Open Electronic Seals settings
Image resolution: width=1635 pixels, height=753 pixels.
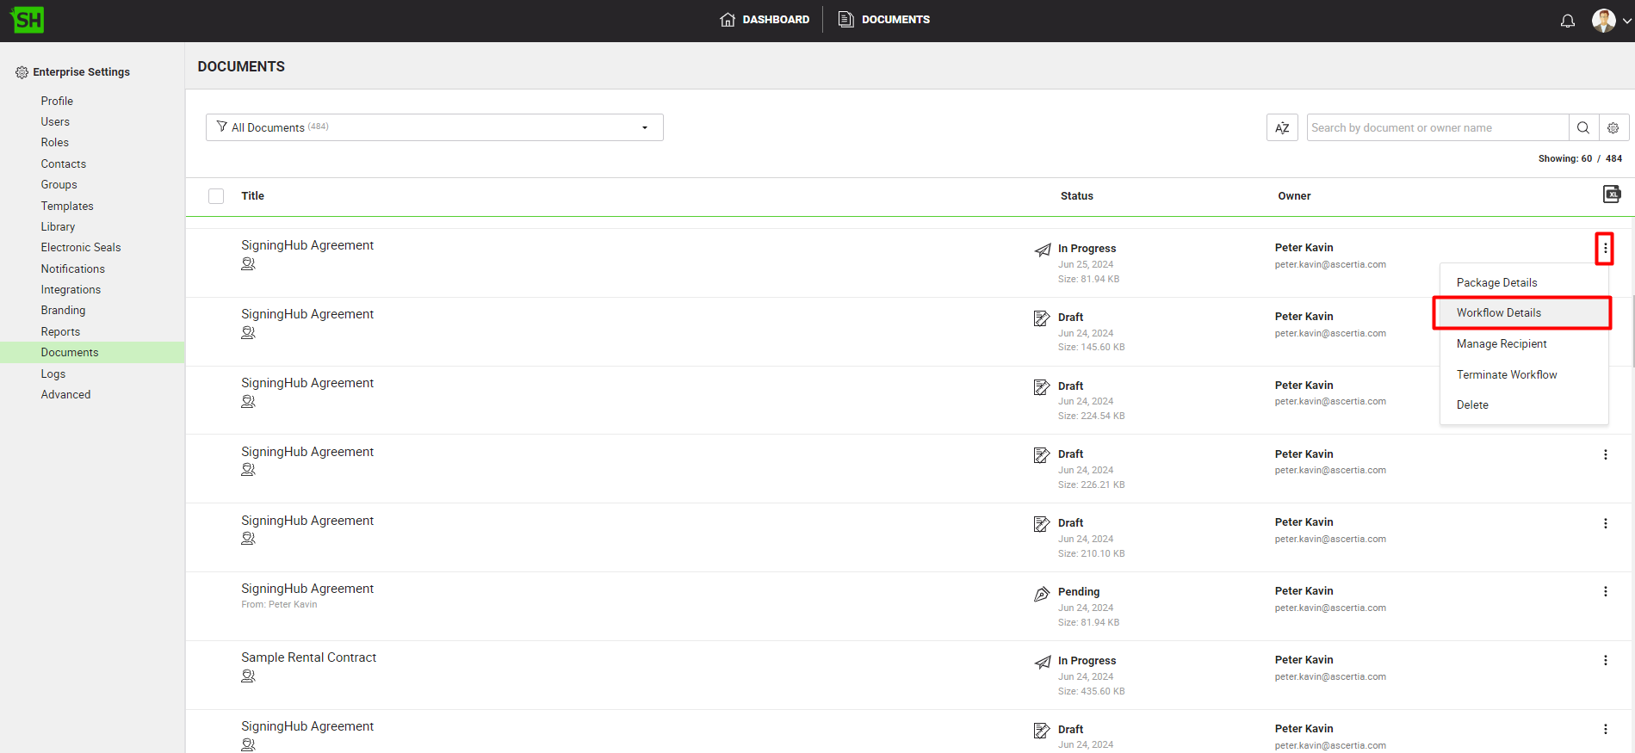click(81, 247)
